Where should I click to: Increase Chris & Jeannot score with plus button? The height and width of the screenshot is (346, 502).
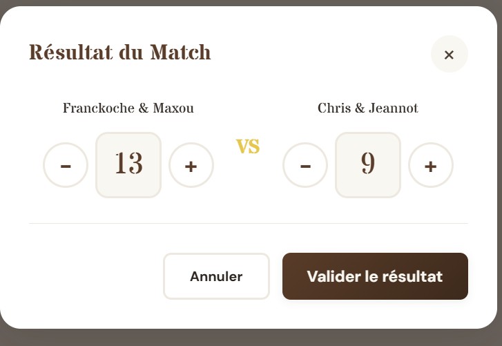[x=431, y=165]
